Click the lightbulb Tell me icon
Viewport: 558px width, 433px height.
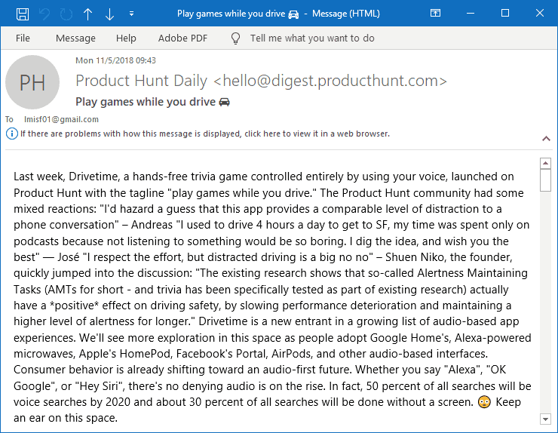tap(235, 38)
